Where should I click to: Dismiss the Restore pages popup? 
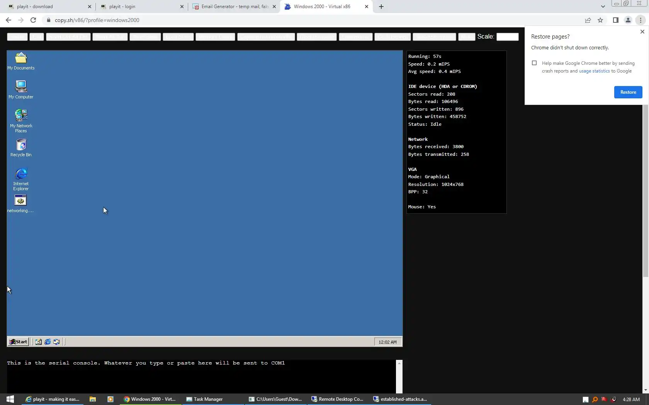pos(642,32)
